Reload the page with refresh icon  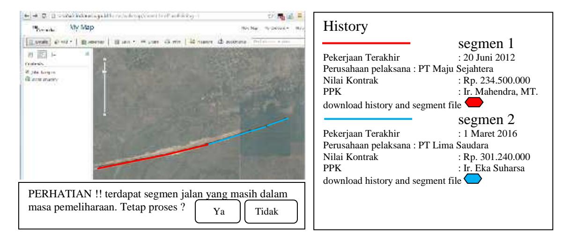[44, 16]
